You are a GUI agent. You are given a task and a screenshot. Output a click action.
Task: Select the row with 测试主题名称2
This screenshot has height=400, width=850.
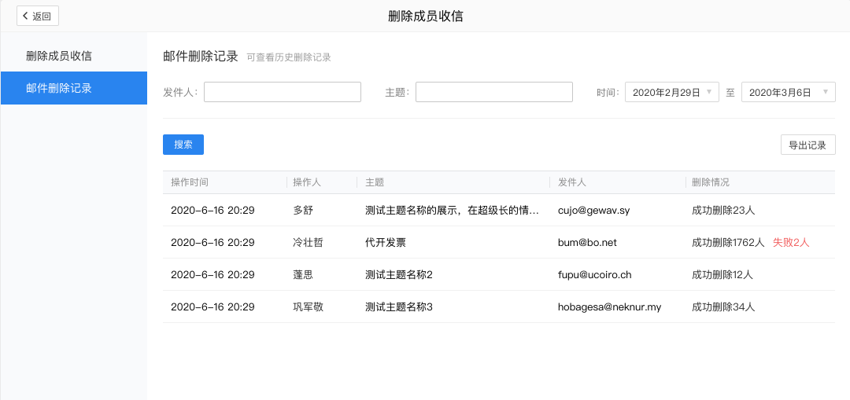pos(399,275)
